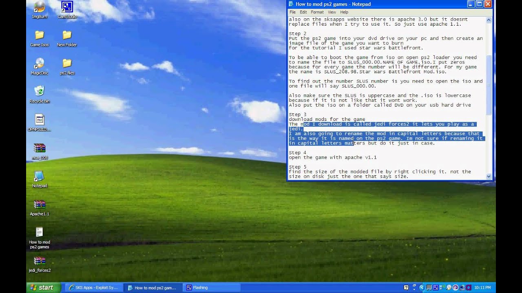Viewport: 522px width, 293px height.
Task: Open Notepad's File menu
Action: [x=292, y=12]
